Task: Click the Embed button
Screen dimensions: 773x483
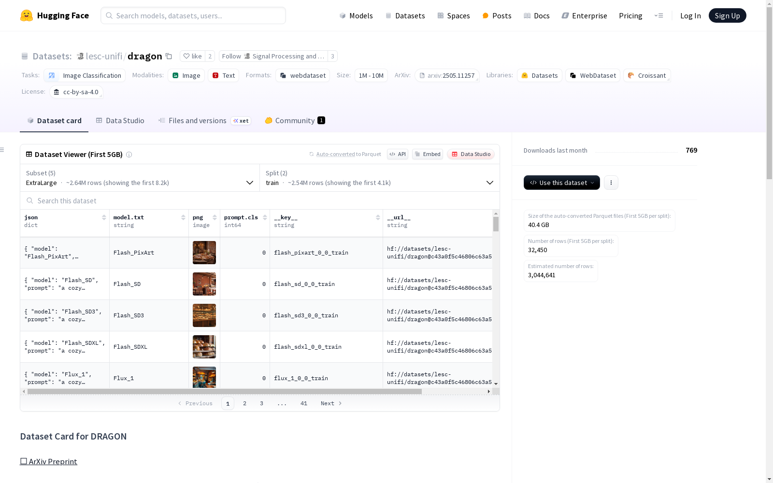Action: pyautogui.click(x=428, y=154)
